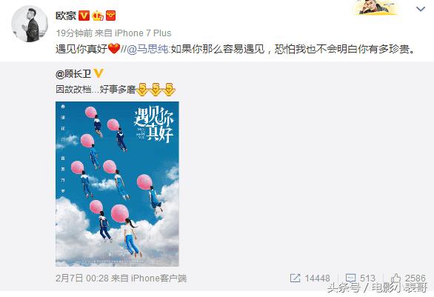Image resolution: width=434 pixels, height=297 pixels.
Task: Click the first down-arrow emoji after 好事多磨
Action: [142, 90]
